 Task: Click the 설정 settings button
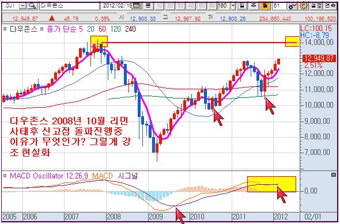316,6
